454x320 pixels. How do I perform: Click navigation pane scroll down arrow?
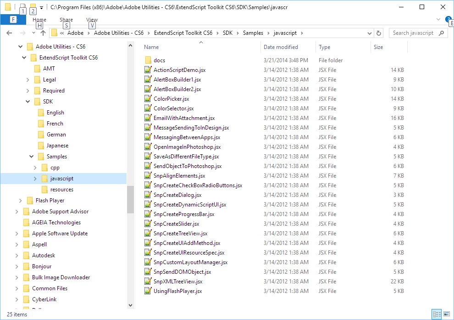click(x=130, y=305)
